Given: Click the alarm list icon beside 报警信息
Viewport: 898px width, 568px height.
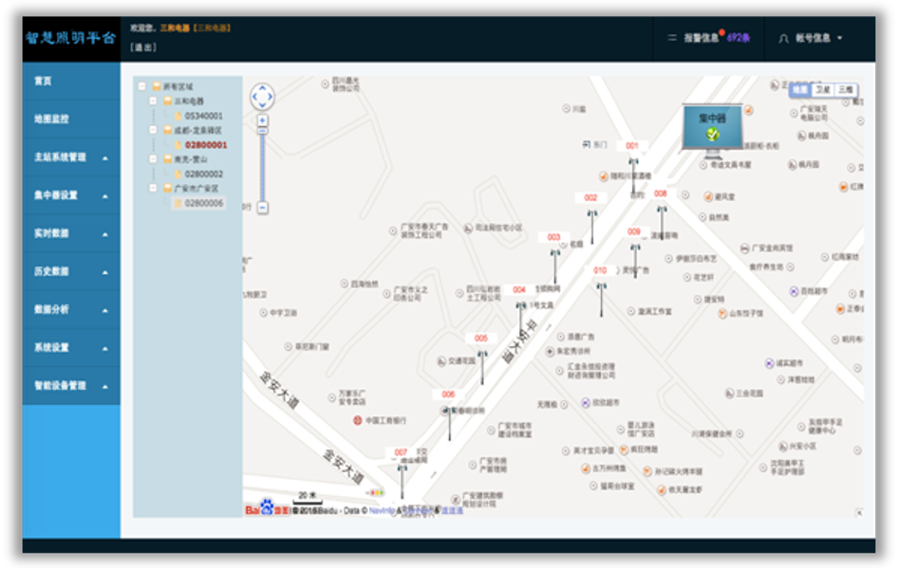Looking at the screenshot, I should click(x=672, y=38).
